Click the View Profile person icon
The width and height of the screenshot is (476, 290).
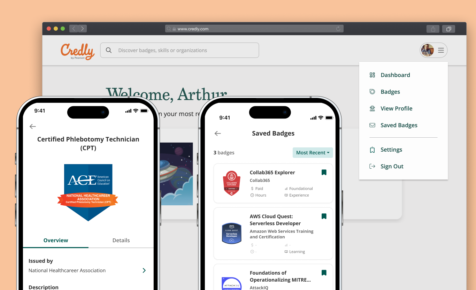coord(372,108)
